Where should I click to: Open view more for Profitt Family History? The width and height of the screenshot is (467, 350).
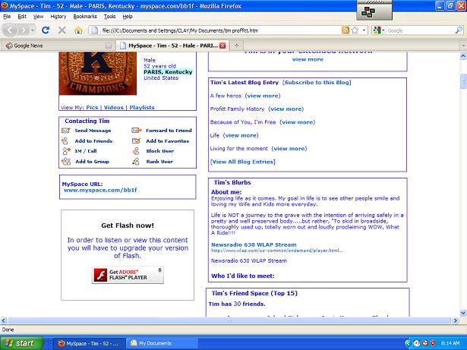point(286,109)
